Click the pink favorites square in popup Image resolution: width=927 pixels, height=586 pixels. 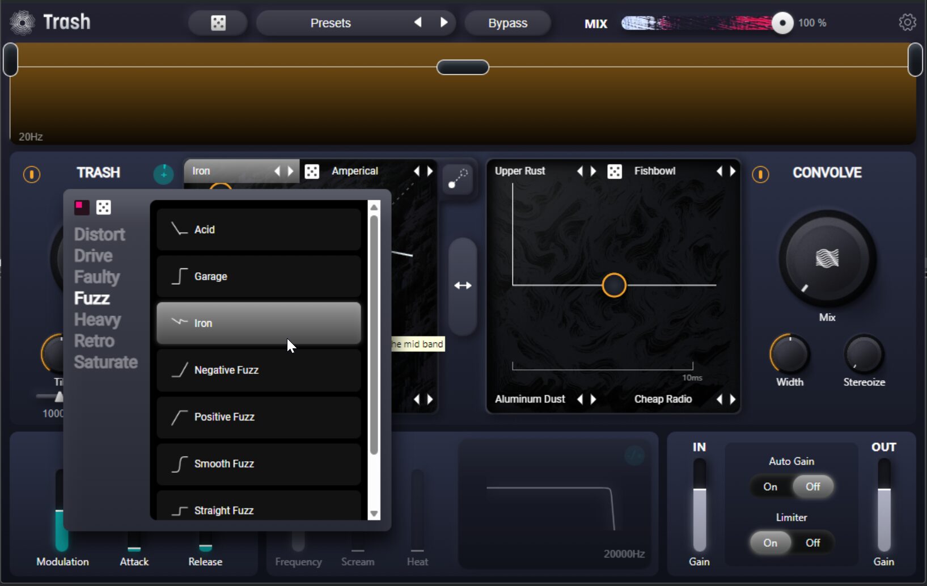pos(82,207)
